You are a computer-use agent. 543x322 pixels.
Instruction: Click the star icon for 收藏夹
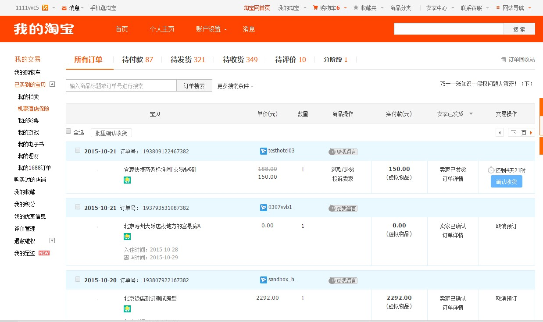click(356, 7)
